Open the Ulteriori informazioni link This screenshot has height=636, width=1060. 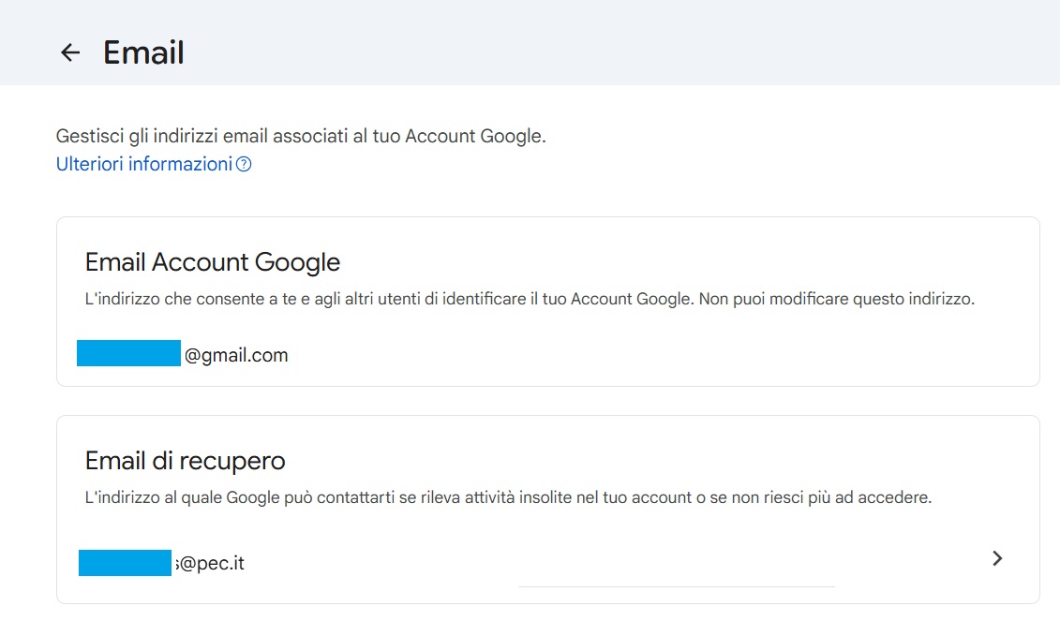click(x=144, y=164)
